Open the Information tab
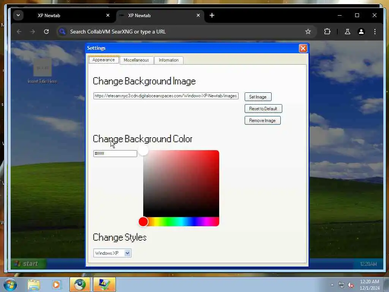Viewport: 389px width, 292px height. point(169,60)
